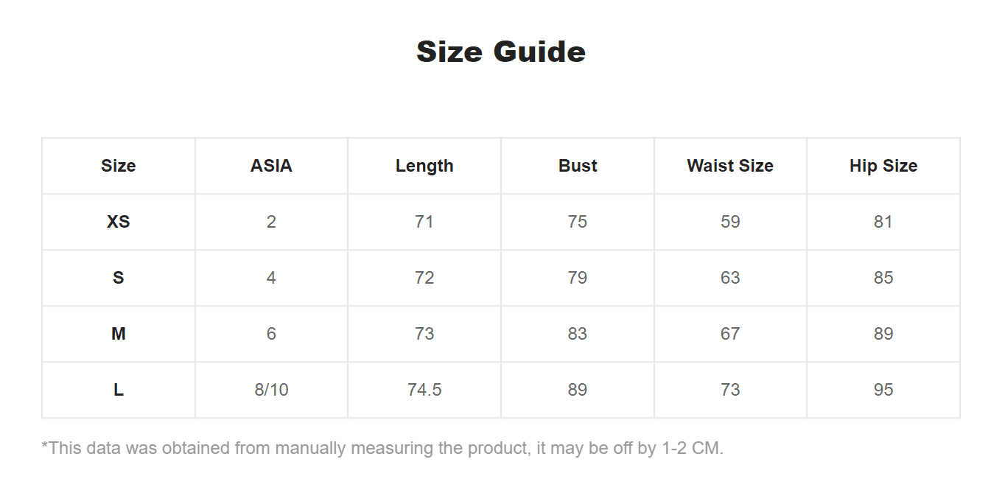Click the manual measurement disclaimer note
Viewport: 991px width, 490px height.
pyautogui.click(x=382, y=448)
